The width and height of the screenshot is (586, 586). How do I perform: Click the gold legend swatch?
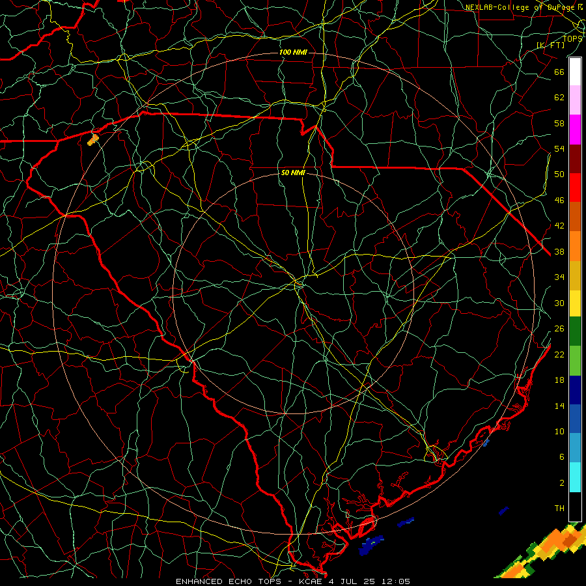575,275
